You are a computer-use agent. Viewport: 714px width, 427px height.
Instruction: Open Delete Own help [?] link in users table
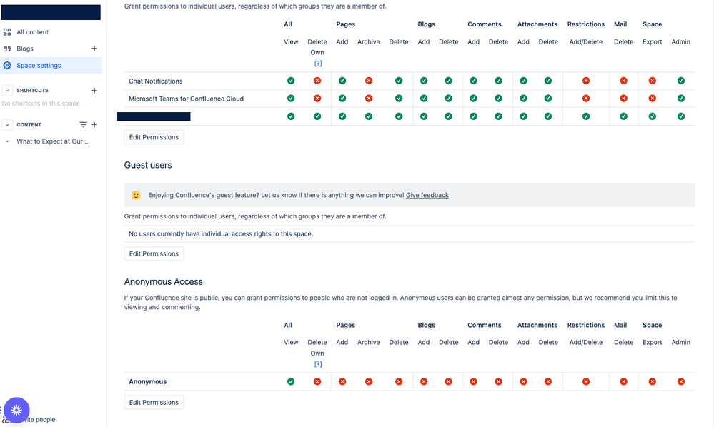point(318,64)
